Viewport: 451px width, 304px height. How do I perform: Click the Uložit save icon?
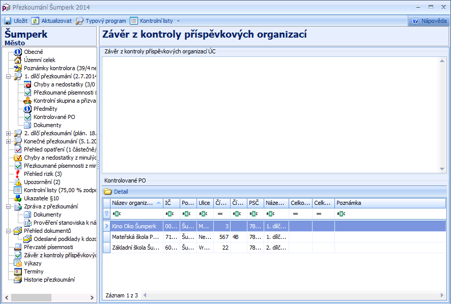(x=8, y=21)
